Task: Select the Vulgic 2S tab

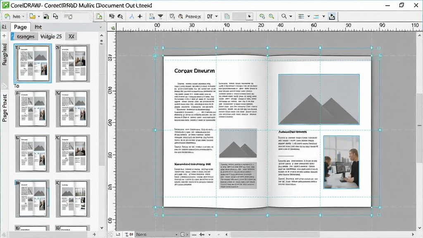Action: coord(51,36)
